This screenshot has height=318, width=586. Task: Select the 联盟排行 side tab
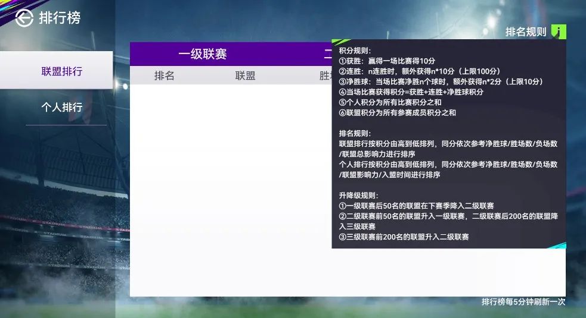pos(61,71)
